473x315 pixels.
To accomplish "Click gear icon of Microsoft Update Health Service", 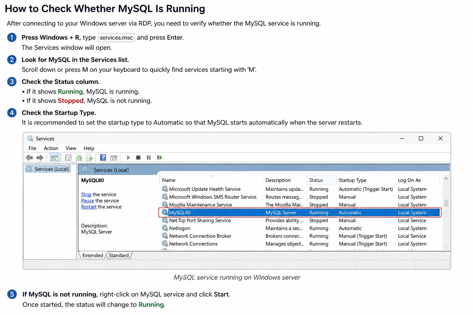I will point(165,189).
